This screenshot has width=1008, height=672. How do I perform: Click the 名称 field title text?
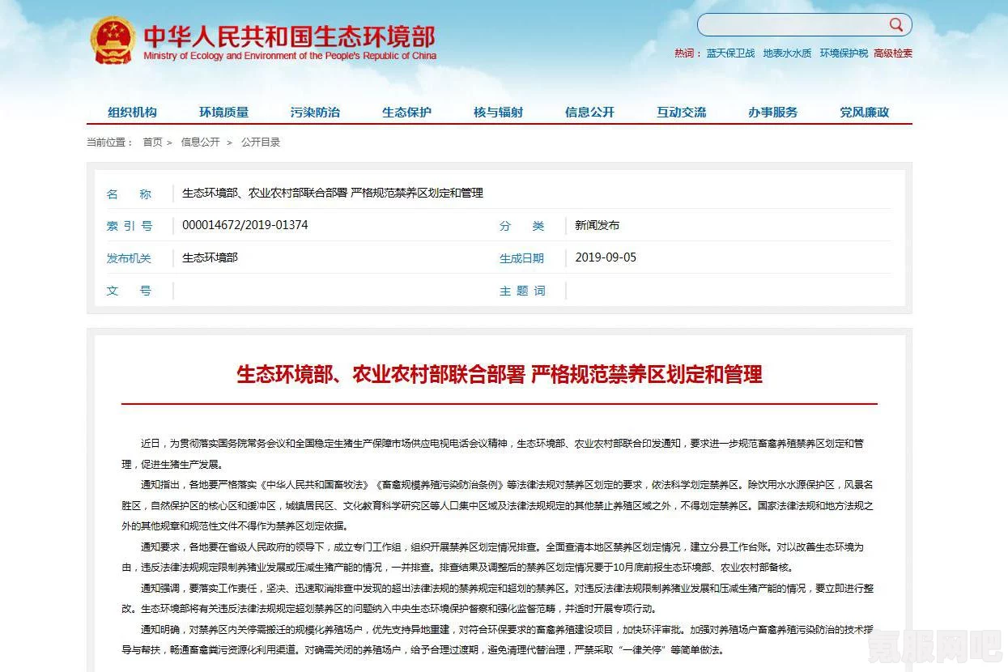333,194
